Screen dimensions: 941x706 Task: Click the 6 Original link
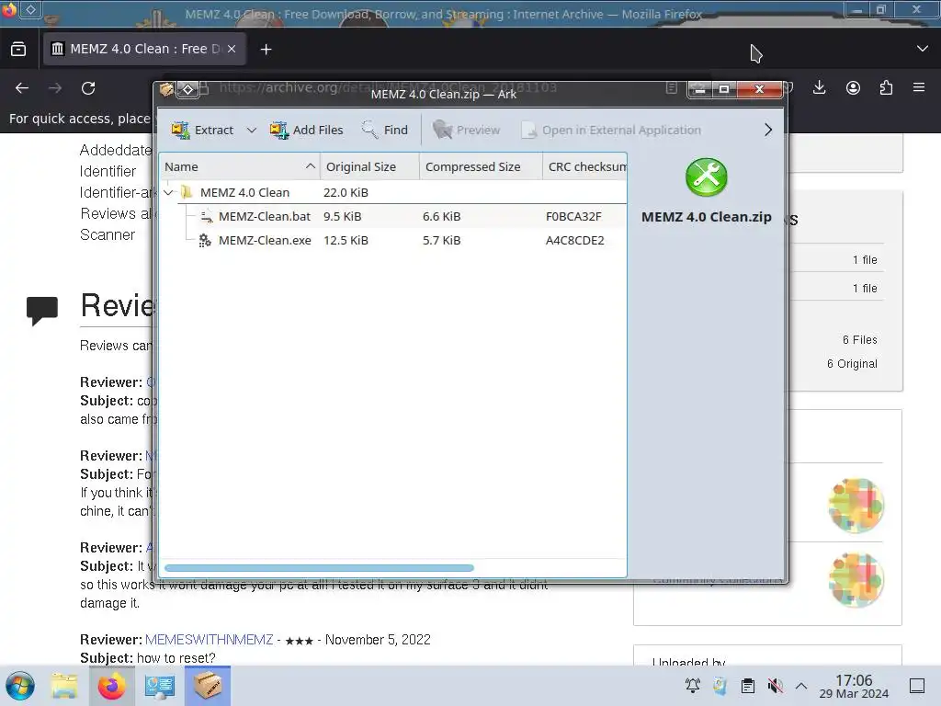click(852, 364)
